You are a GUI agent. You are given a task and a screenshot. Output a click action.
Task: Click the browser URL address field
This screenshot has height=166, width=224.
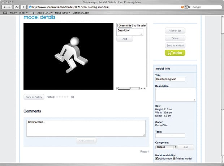106,7
